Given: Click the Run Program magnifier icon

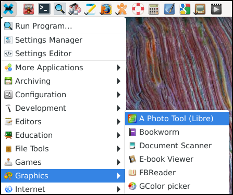Looking at the screenshot, I should pyautogui.click(x=8, y=26).
